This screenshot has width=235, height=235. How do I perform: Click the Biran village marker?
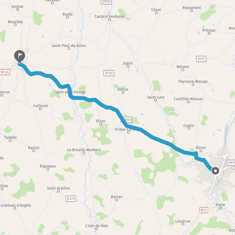[101, 124]
